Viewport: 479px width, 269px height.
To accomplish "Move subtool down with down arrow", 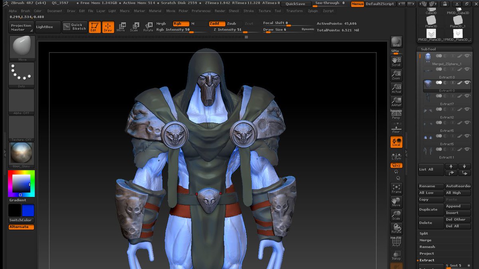I will pos(464,166).
